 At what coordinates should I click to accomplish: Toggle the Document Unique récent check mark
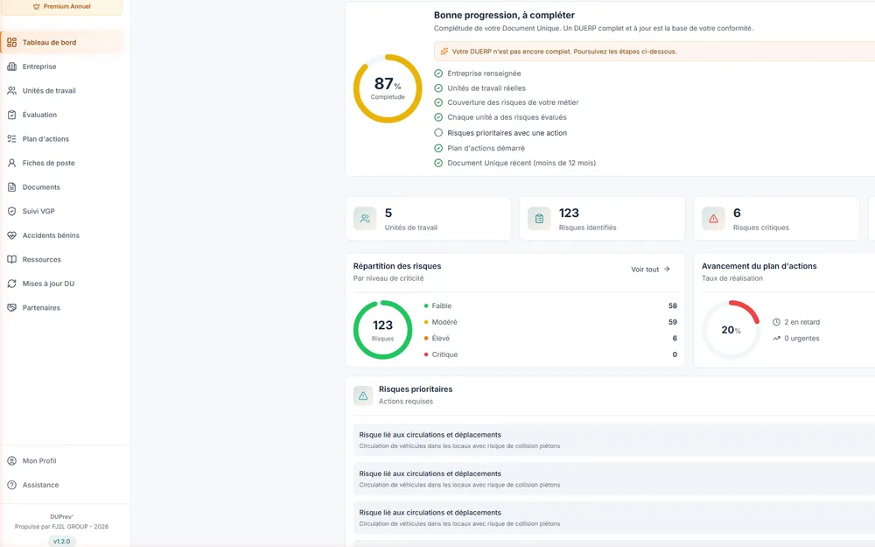[x=438, y=163]
